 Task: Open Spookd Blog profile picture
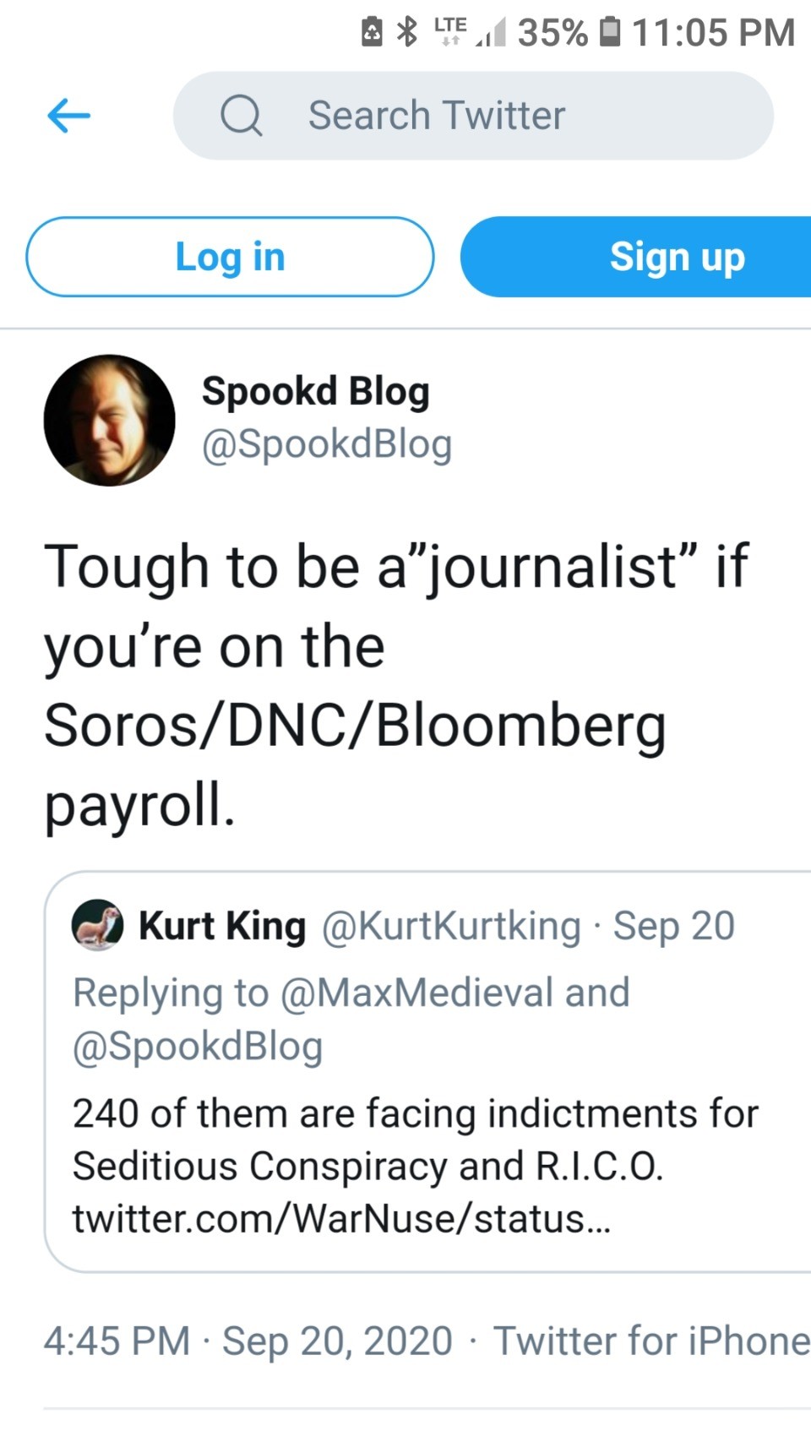tap(110, 420)
